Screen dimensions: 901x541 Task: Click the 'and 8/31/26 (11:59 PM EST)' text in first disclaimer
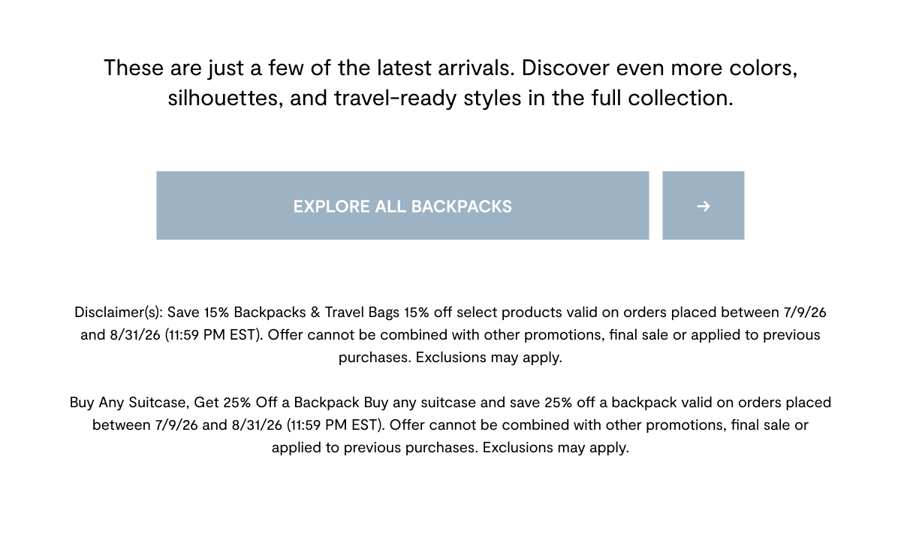coord(172,334)
